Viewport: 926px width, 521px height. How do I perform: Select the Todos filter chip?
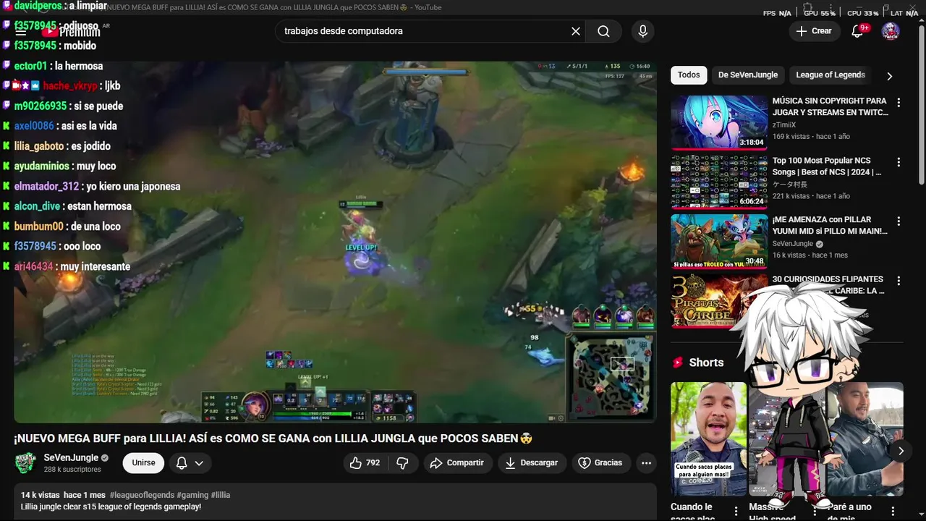tap(689, 75)
